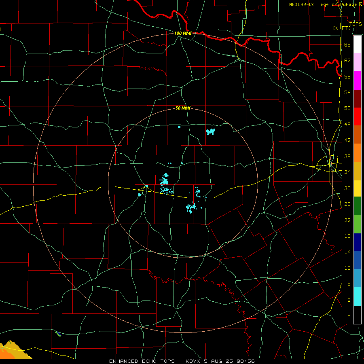The height and width of the screenshot is (364, 364).
Task: Click the gold legend color segment
Action: click(357, 171)
